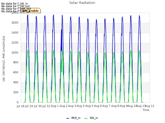Click the Aug 2 x-axis label

63,106
